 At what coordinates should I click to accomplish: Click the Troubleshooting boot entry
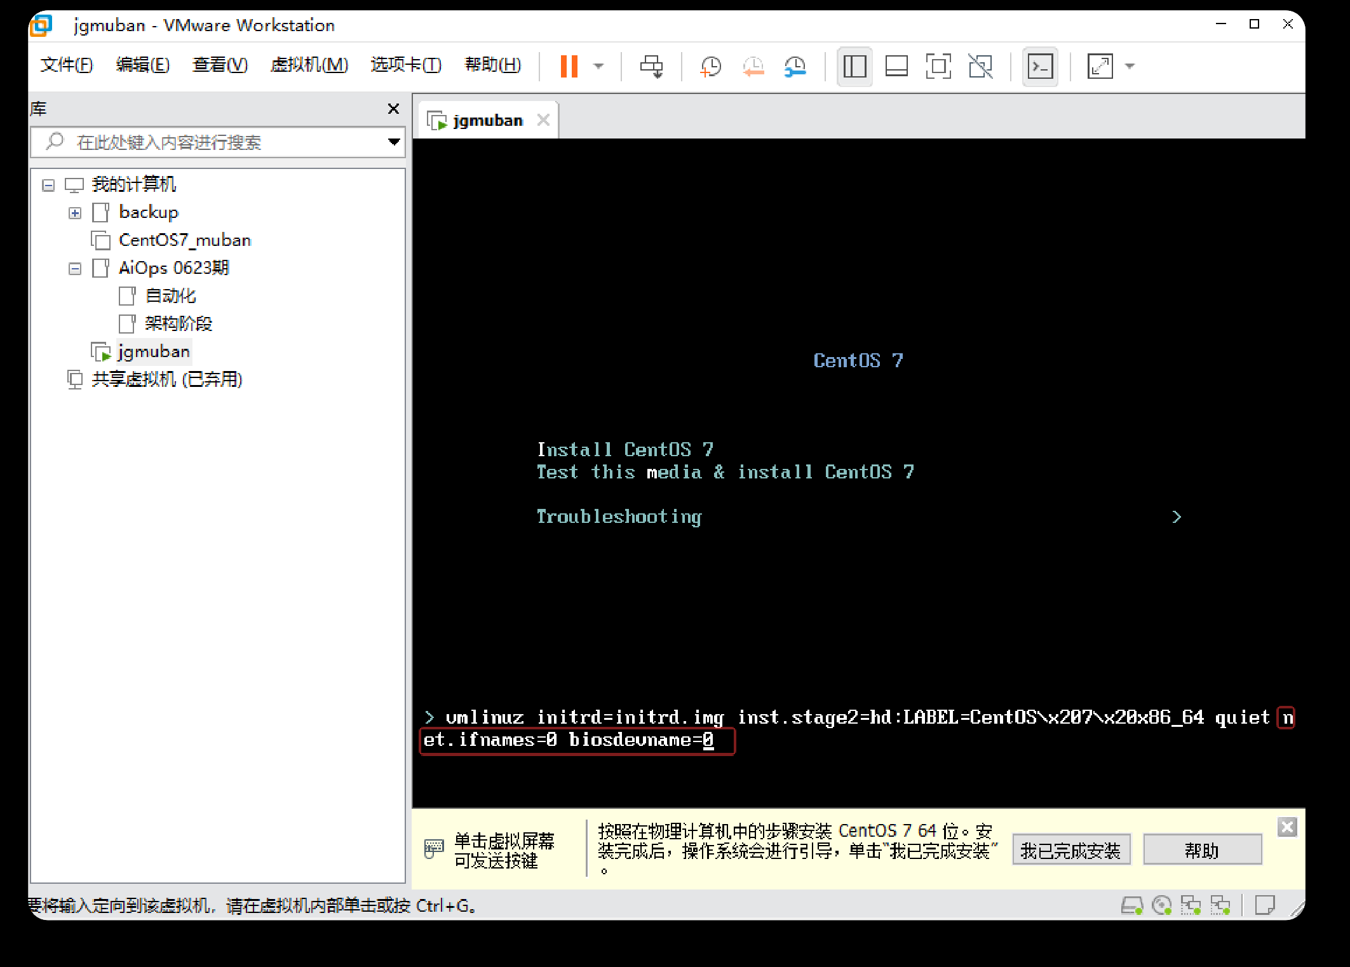(619, 517)
